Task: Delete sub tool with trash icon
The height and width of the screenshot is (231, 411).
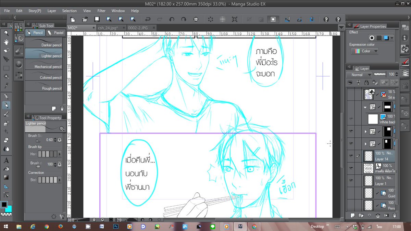Action: click(62, 108)
